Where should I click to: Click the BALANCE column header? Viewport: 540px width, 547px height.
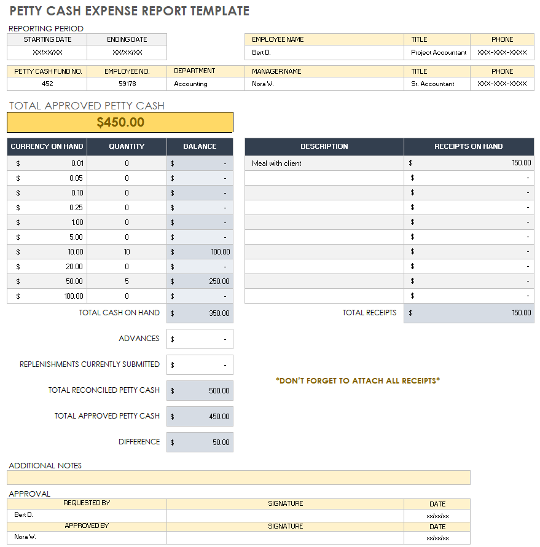[200, 146]
